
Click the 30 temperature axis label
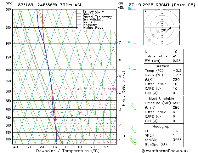105,147
